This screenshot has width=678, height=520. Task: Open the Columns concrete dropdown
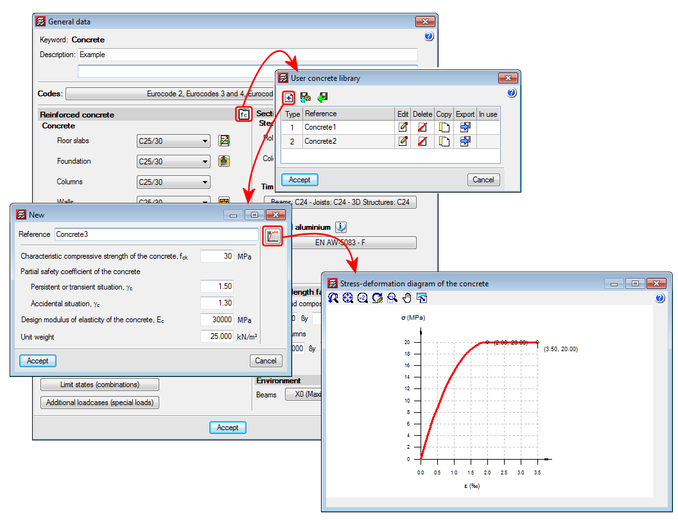click(174, 182)
